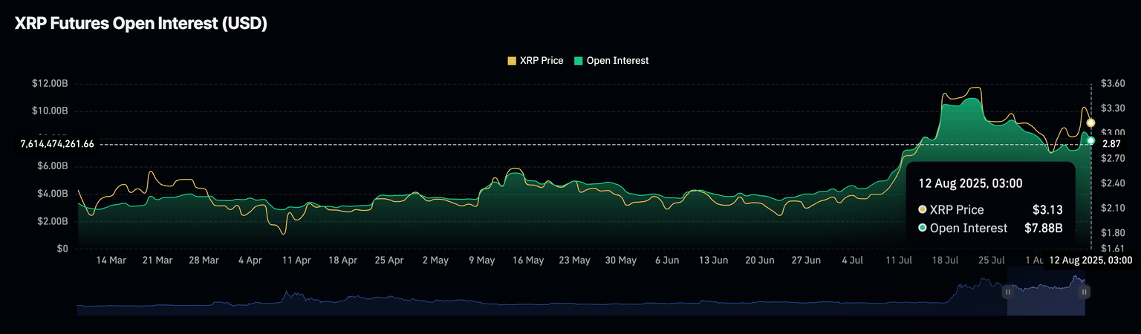Click the 2.87 right-axis crosshair label
The height and width of the screenshot is (334, 1141).
(1111, 144)
